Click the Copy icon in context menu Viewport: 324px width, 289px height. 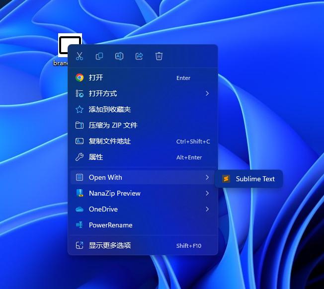[99, 56]
